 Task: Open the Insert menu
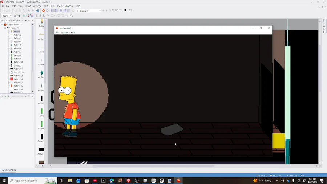coord(28,6)
